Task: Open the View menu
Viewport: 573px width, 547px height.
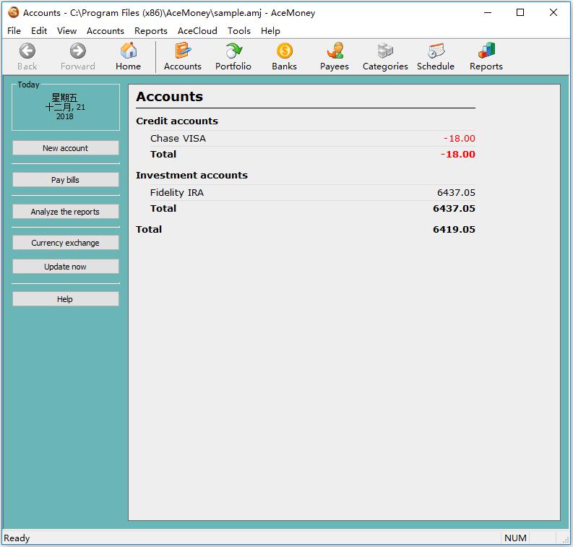Action: (x=66, y=31)
